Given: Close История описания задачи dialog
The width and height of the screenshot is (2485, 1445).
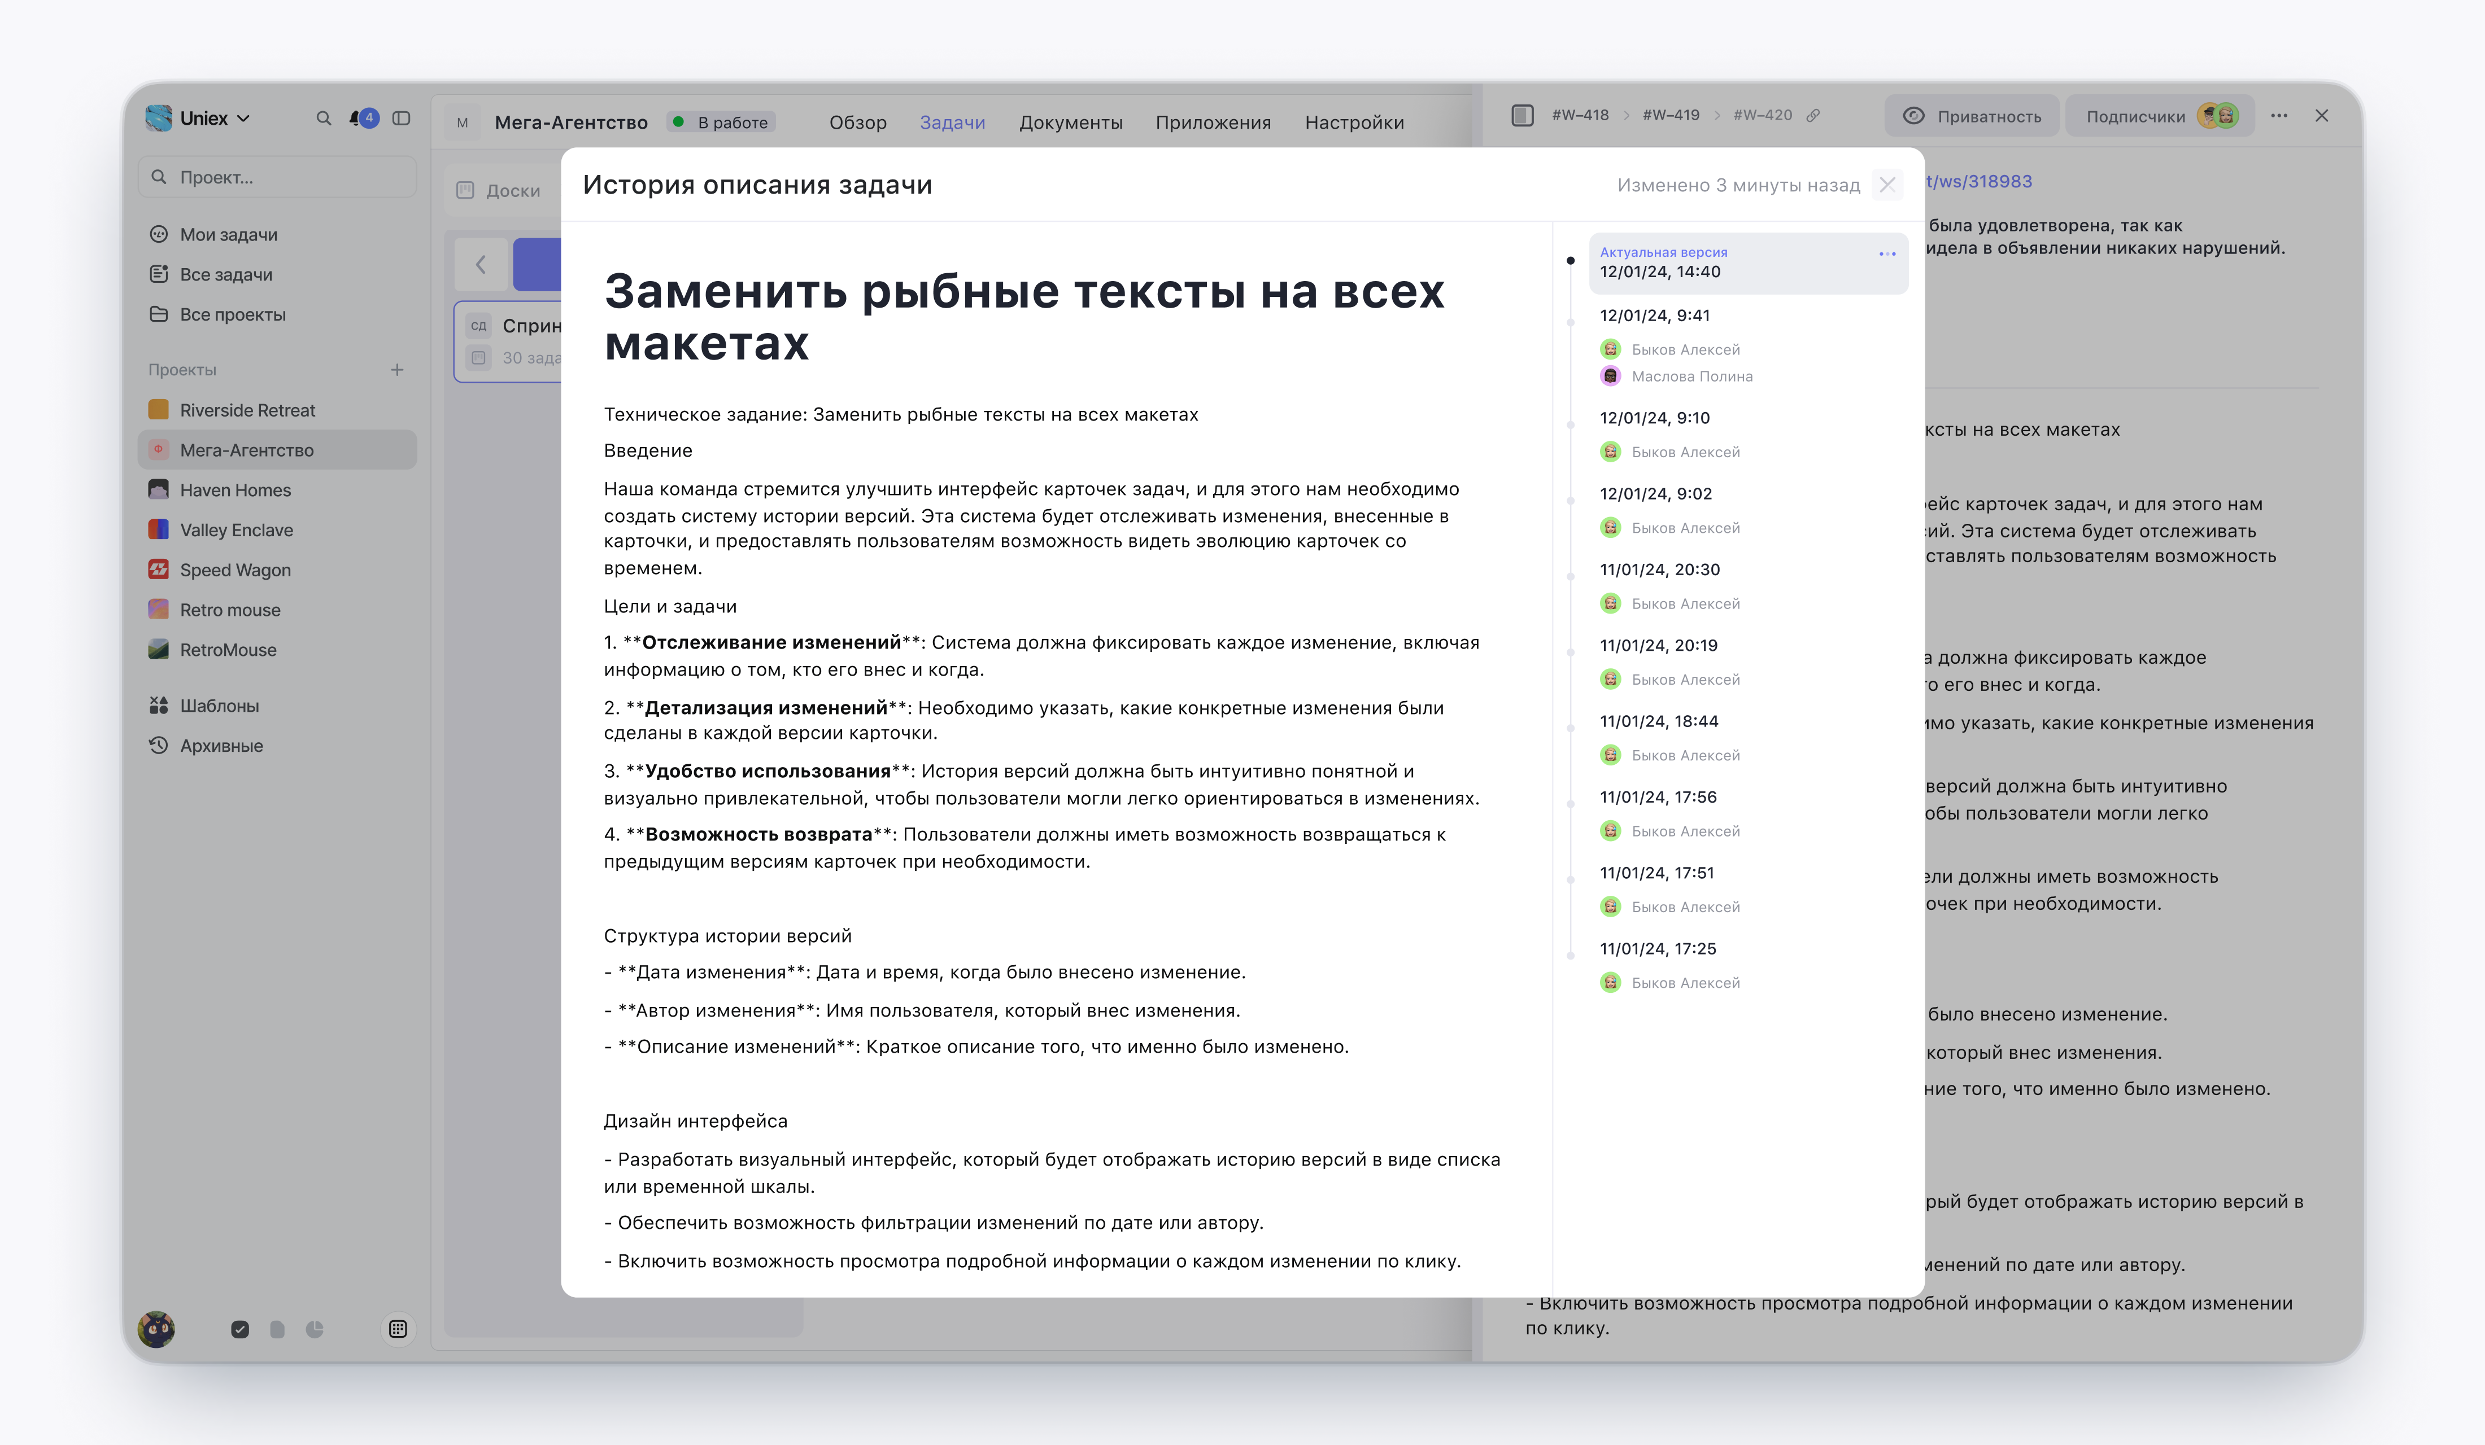Looking at the screenshot, I should 1887,185.
